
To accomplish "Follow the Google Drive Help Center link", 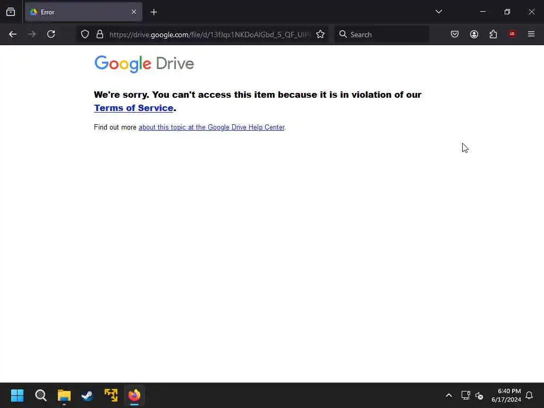I will coord(211,127).
